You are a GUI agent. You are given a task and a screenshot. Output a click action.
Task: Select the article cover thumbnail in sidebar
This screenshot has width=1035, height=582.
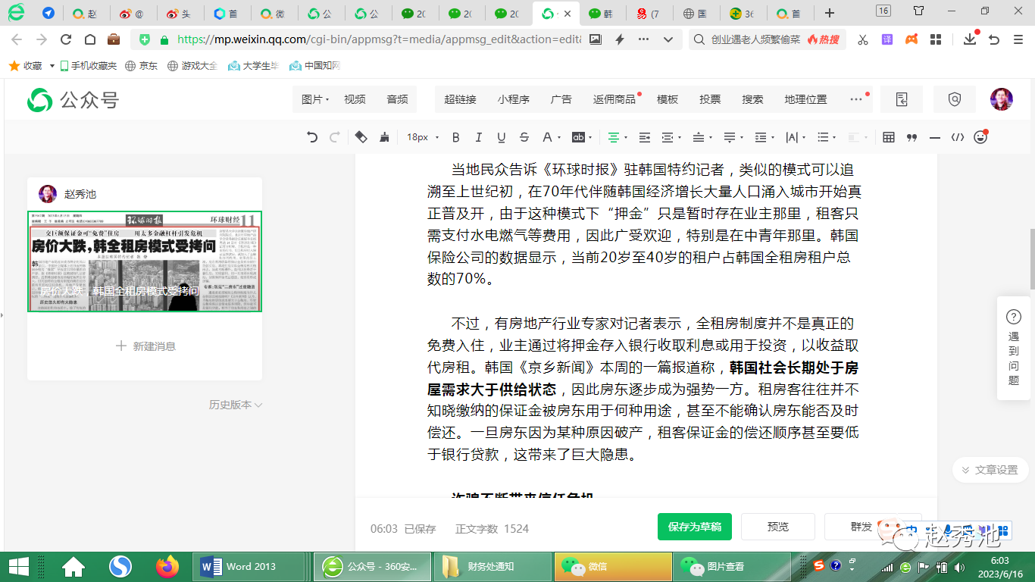click(145, 261)
